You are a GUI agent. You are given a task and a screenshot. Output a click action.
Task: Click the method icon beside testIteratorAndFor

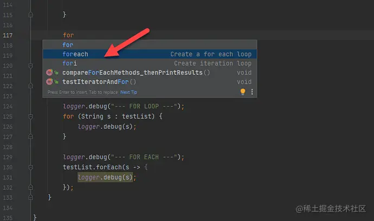[49, 82]
